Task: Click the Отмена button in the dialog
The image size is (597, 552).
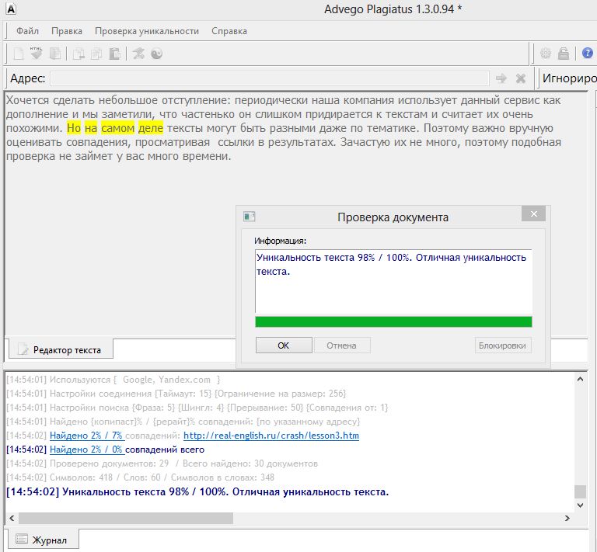Action: point(341,345)
